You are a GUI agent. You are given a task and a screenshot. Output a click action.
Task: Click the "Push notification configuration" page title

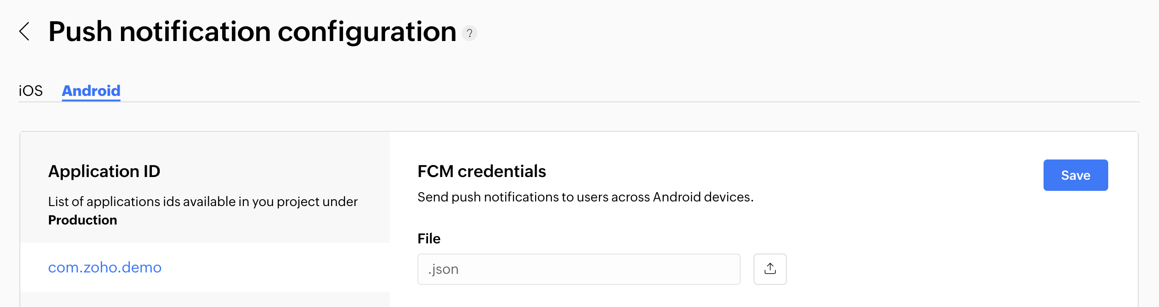pos(252,32)
